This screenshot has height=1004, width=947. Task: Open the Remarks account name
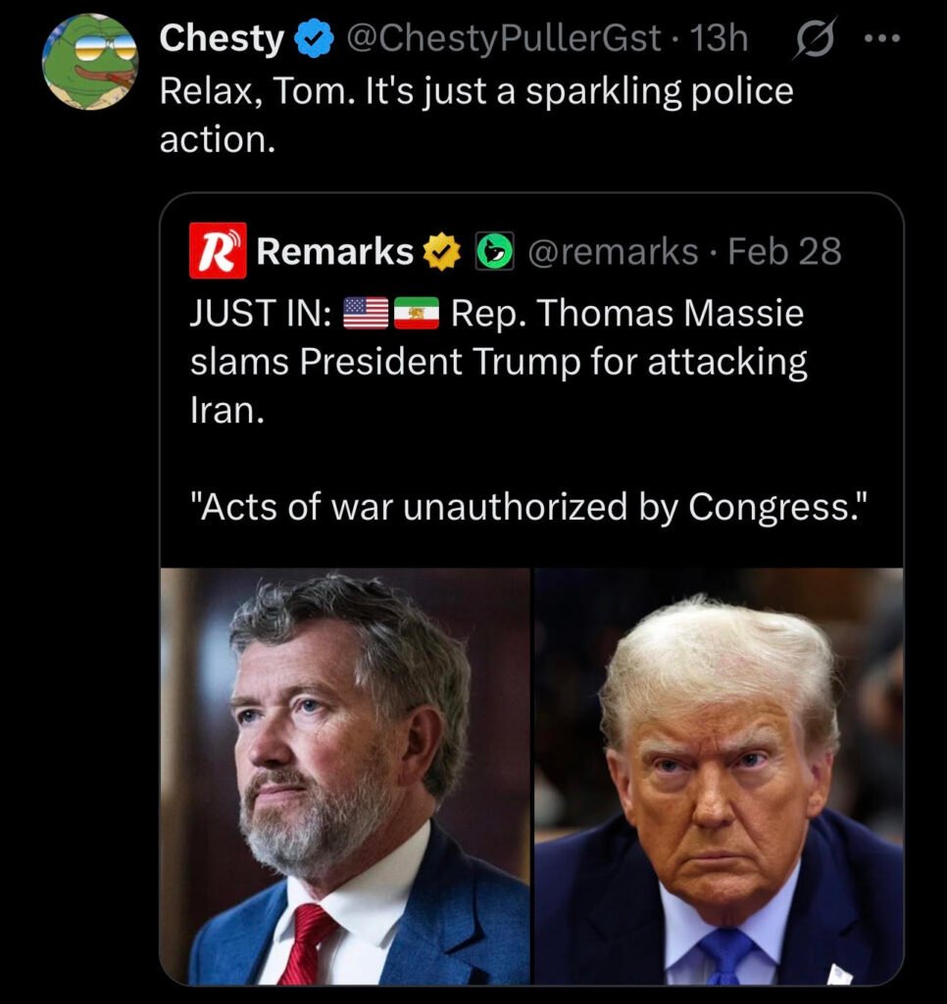(x=334, y=252)
